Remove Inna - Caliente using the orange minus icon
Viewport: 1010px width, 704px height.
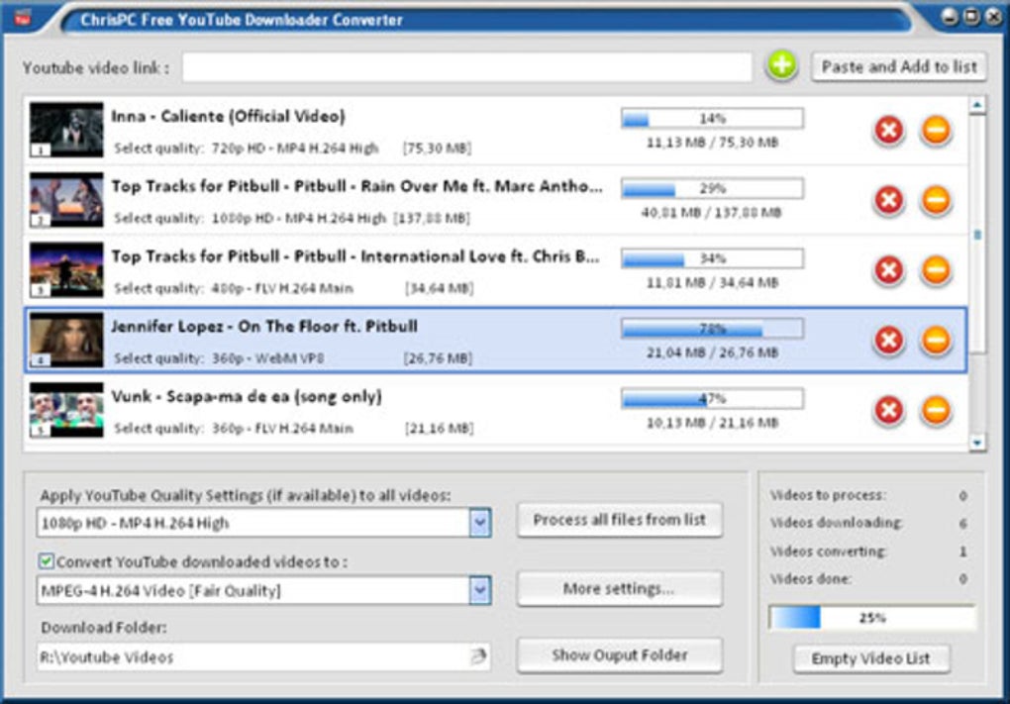(936, 131)
